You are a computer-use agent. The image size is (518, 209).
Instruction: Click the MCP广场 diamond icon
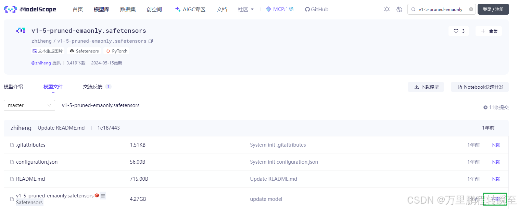268,9
